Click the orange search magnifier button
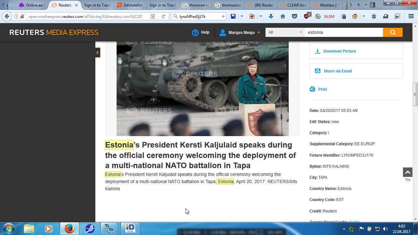Screen dimensions: 418x235 (393, 32)
